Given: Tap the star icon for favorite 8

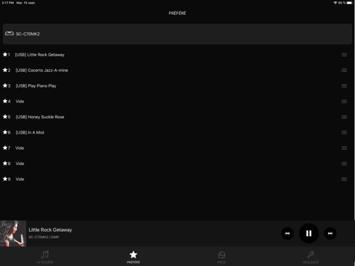Looking at the screenshot, I should coord(5,163).
